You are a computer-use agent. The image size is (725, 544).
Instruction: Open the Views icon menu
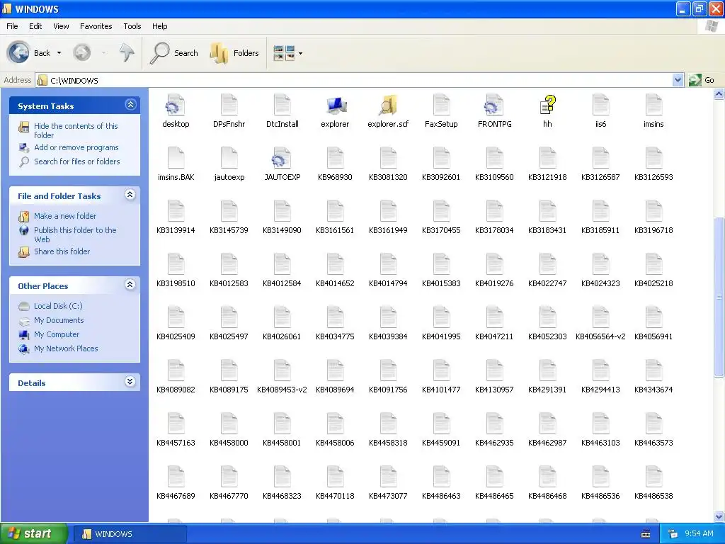[284, 53]
